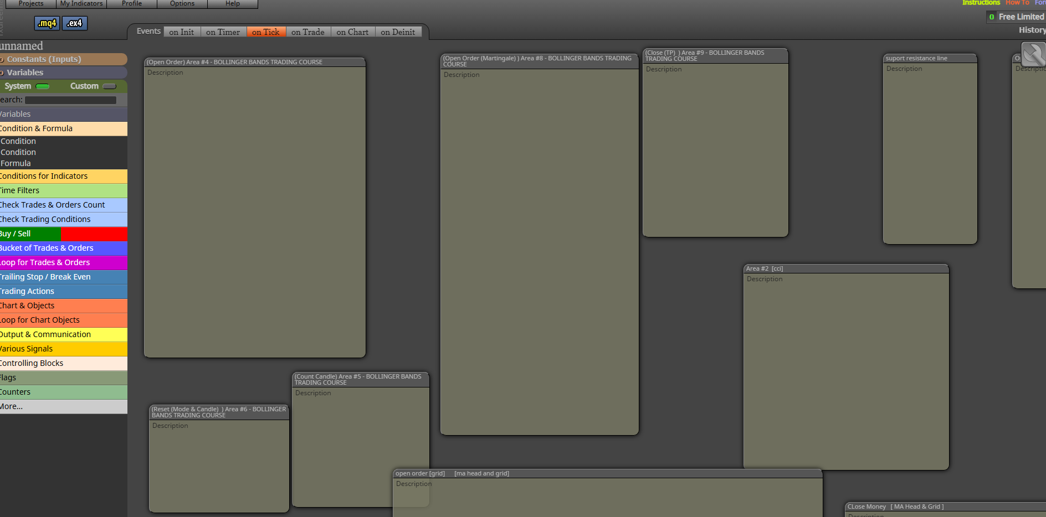Expand the Various Signals category
Image resolution: width=1046 pixels, height=517 pixels.
coord(63,349)
